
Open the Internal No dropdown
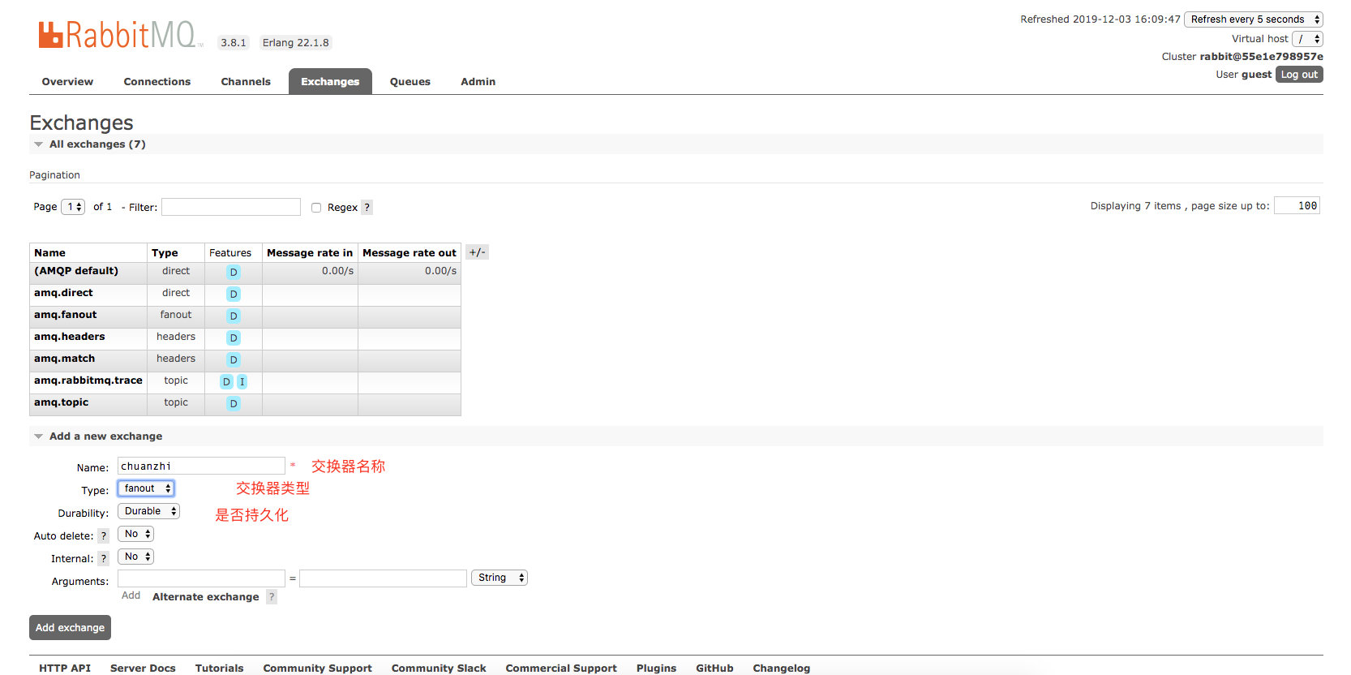135,557
